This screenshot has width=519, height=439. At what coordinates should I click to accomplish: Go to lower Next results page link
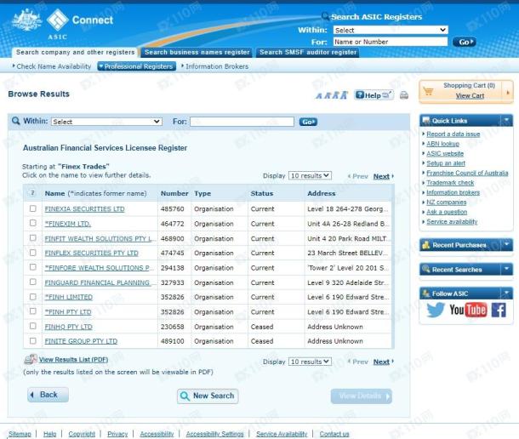pos(381,362)
